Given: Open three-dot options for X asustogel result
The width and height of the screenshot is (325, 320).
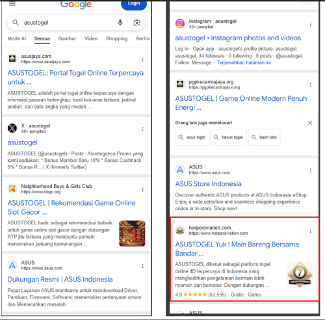Looking at the screenshot, I should pyautogui.click(x=142, y=129).
